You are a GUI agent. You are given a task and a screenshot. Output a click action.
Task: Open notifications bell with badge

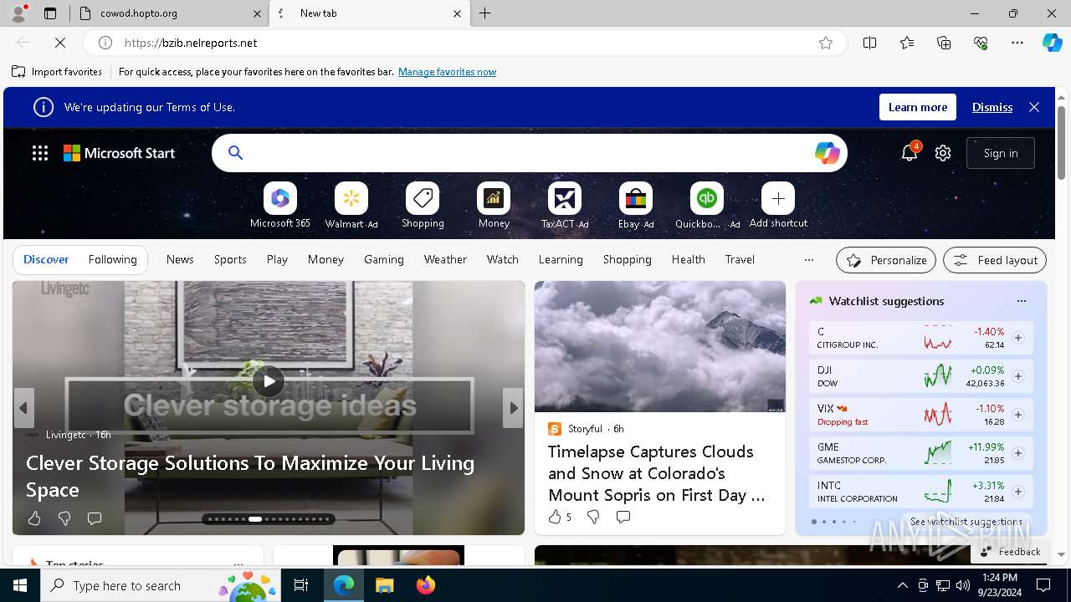pyautogui.click(x=910, y=153)
